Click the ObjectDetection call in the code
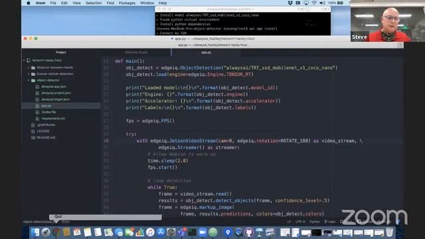Screen dimensions: 425x239 click(201, 68)
